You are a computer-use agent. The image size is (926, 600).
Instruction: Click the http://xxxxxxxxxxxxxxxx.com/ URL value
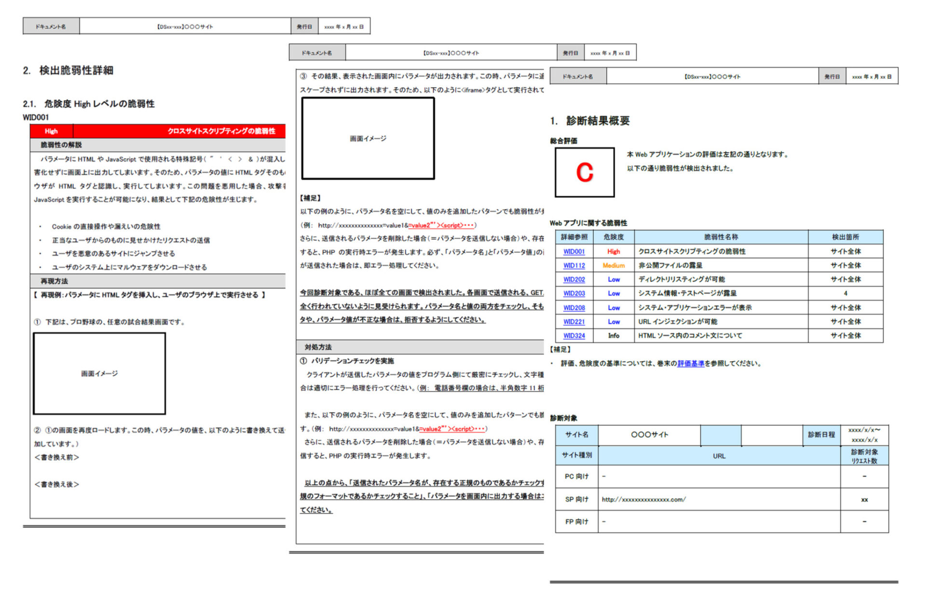click(643, 500)
